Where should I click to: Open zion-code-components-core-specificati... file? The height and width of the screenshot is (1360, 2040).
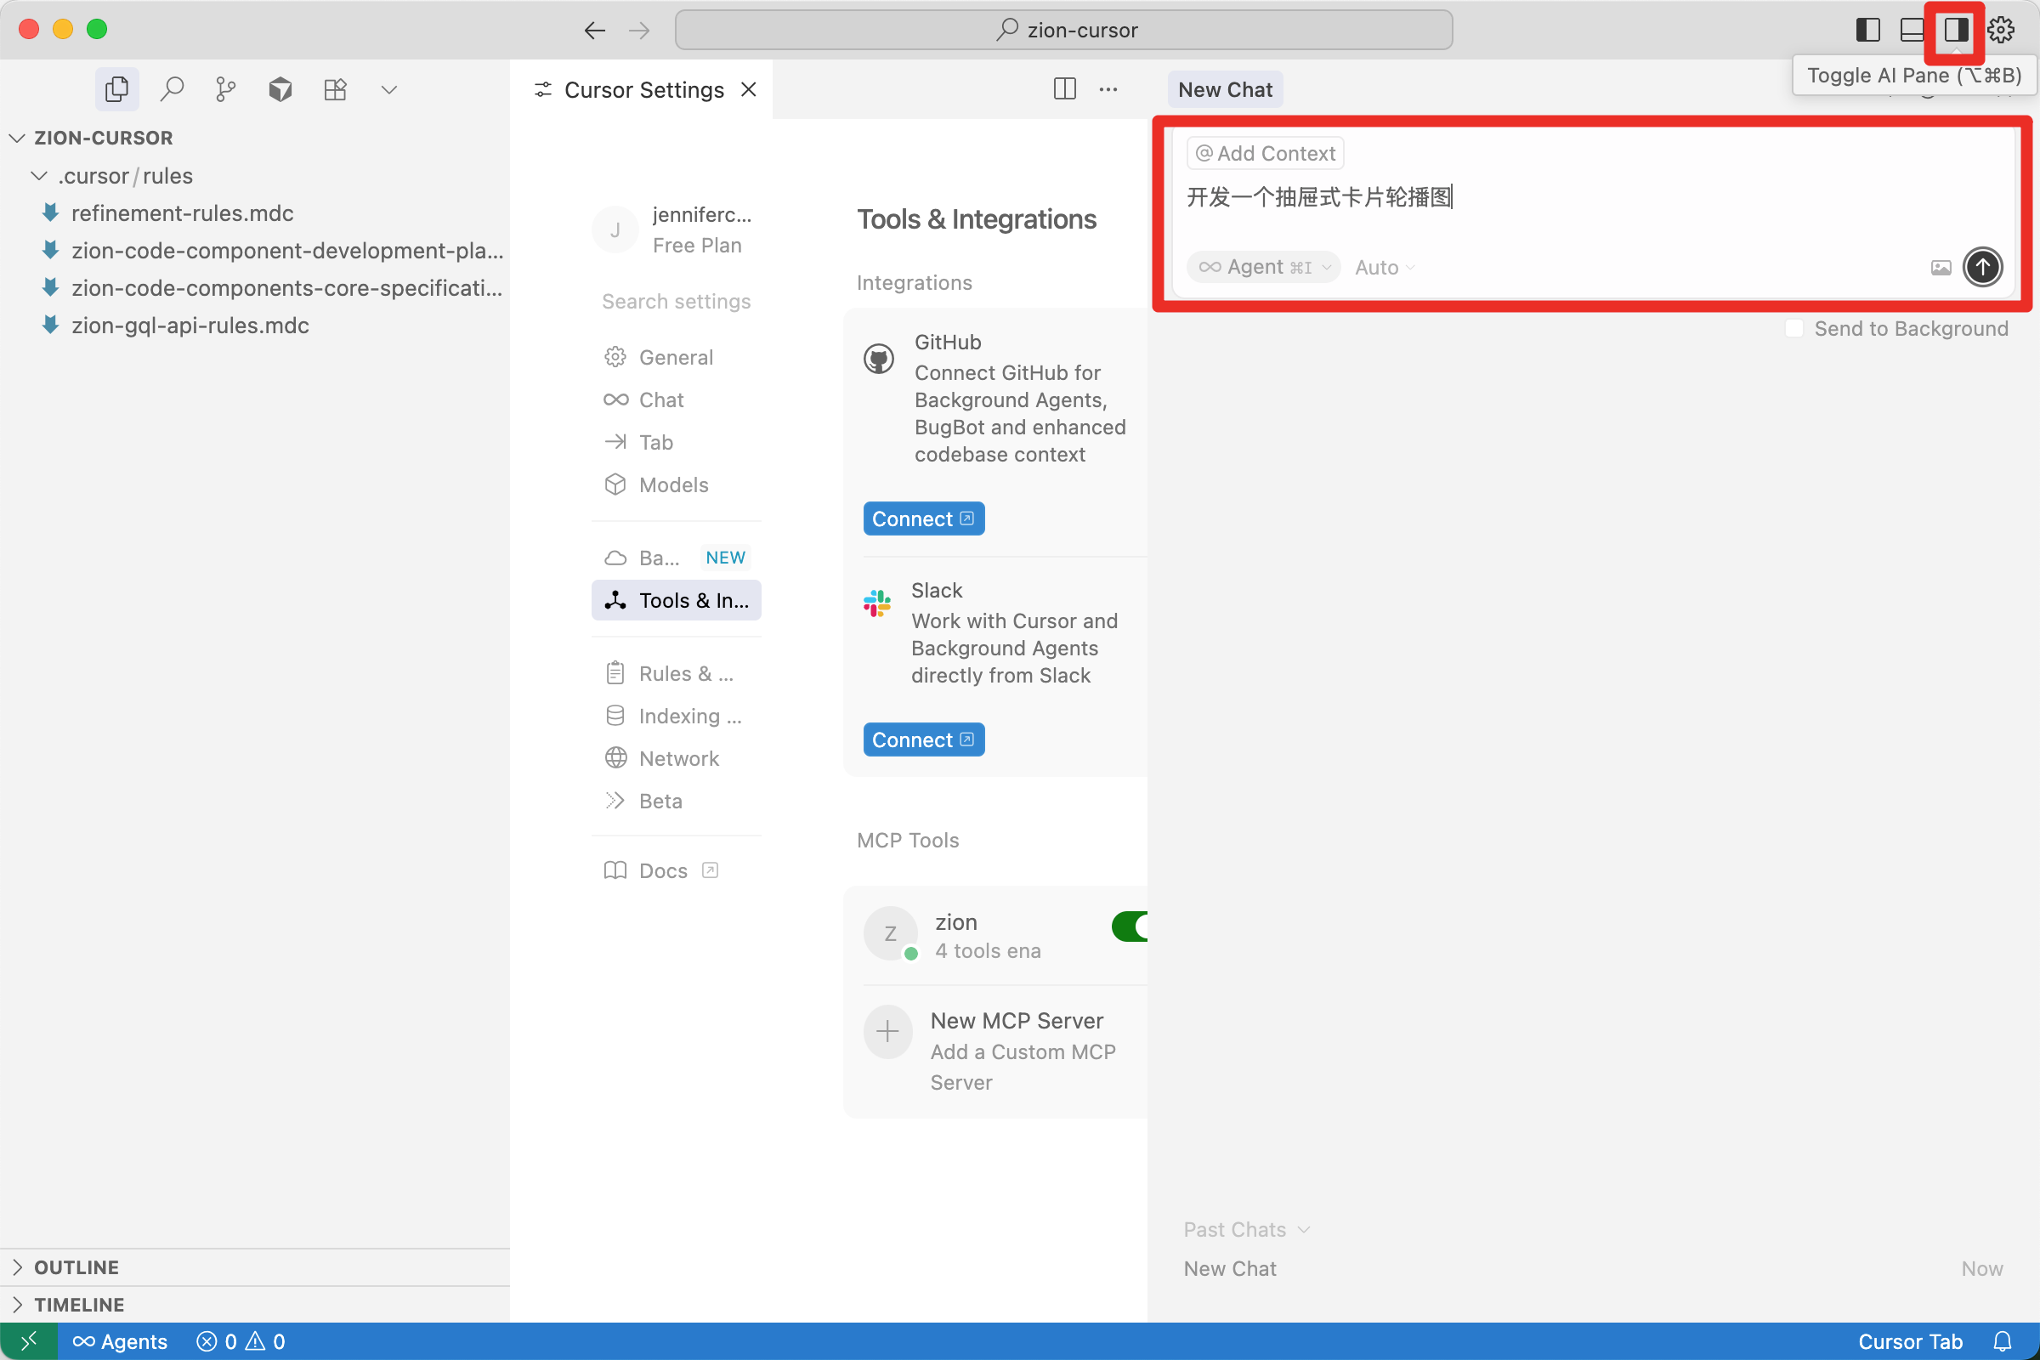[x=286, y=288]
